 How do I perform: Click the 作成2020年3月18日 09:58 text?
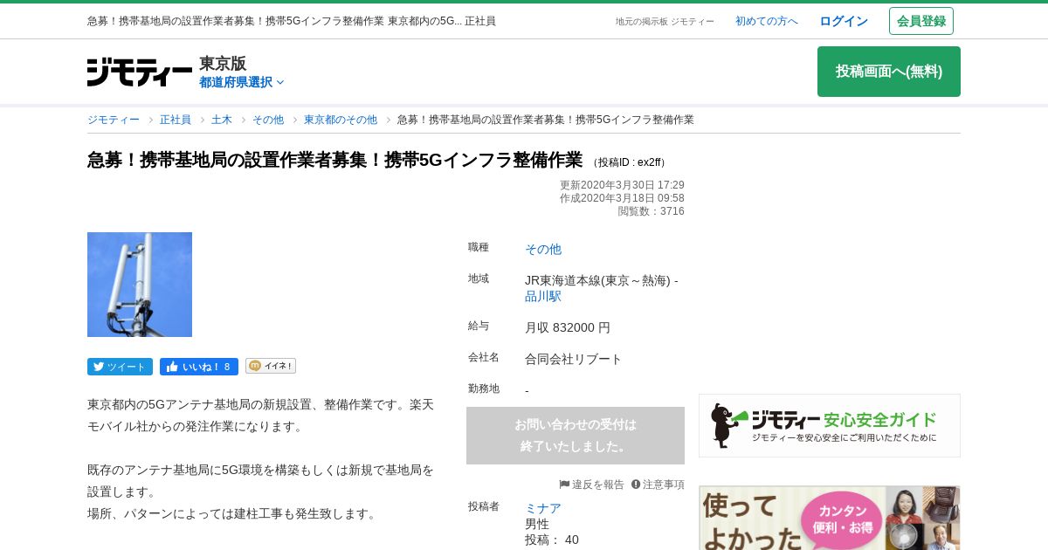pyautogui.click(x=622, y=198)
